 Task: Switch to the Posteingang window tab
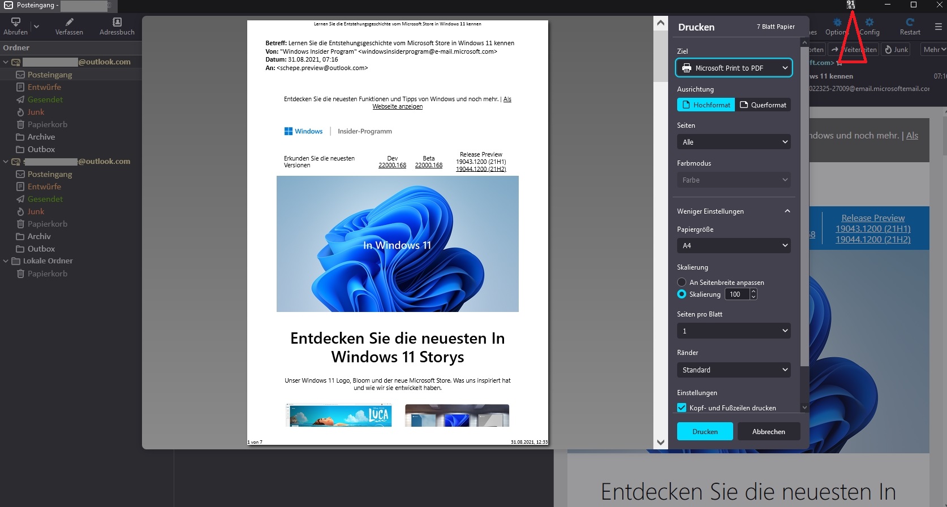[59, 6]
